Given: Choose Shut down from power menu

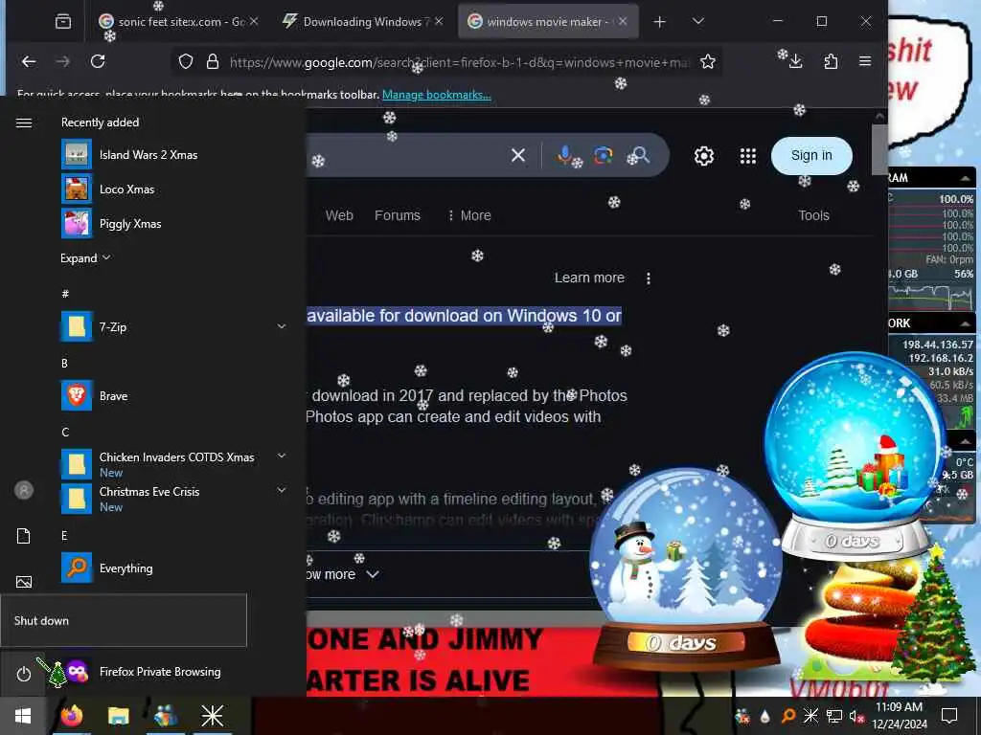Looking at the screenshot, I should coord(124,620).
